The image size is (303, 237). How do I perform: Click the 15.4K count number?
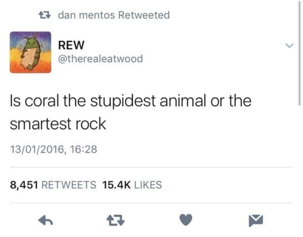pos(117,184)
